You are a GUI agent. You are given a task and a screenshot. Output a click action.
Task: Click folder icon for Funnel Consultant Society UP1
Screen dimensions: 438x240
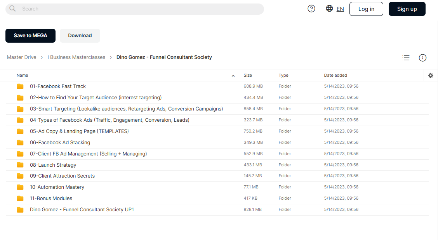(20, 210)
